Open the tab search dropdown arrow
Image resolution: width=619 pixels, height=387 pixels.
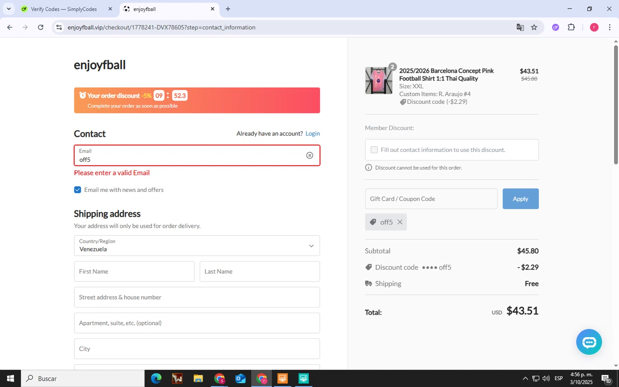[x=8, y=9]
